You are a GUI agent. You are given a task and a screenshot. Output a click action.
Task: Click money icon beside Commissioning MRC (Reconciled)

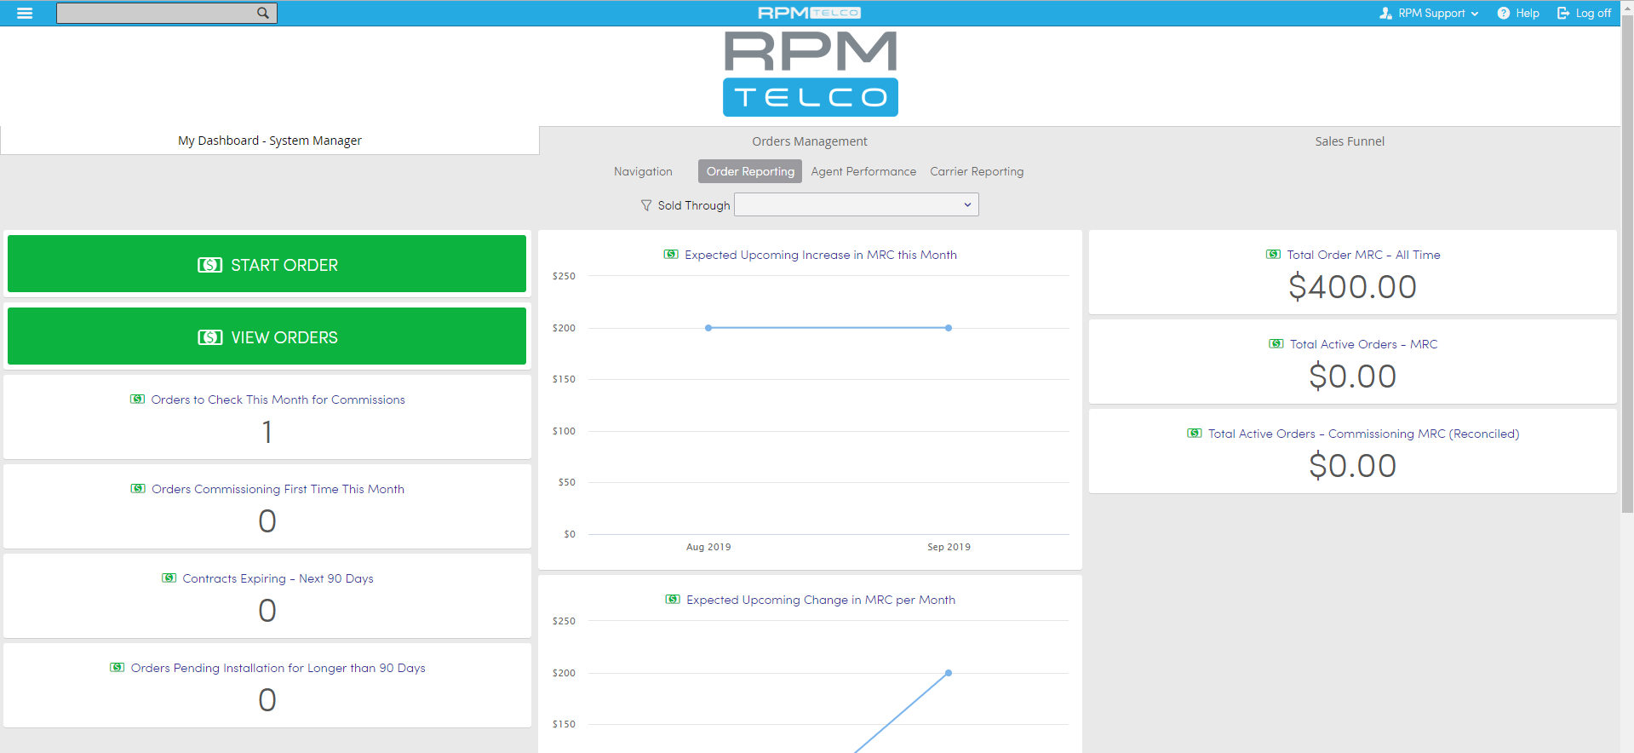(x=1195, y=433)
